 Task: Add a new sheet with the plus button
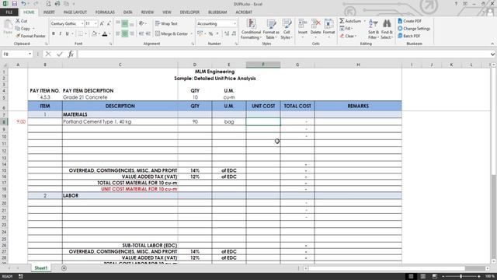[64, 268]
